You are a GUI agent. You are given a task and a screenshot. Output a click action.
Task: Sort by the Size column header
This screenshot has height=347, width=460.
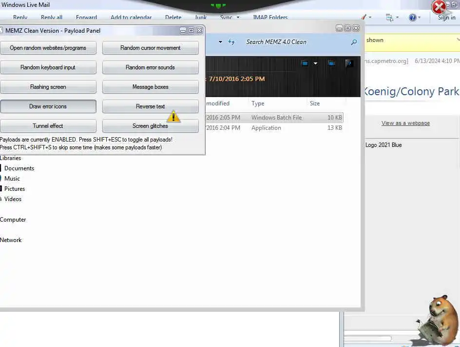pyautogui.click(x=315, y=103)
